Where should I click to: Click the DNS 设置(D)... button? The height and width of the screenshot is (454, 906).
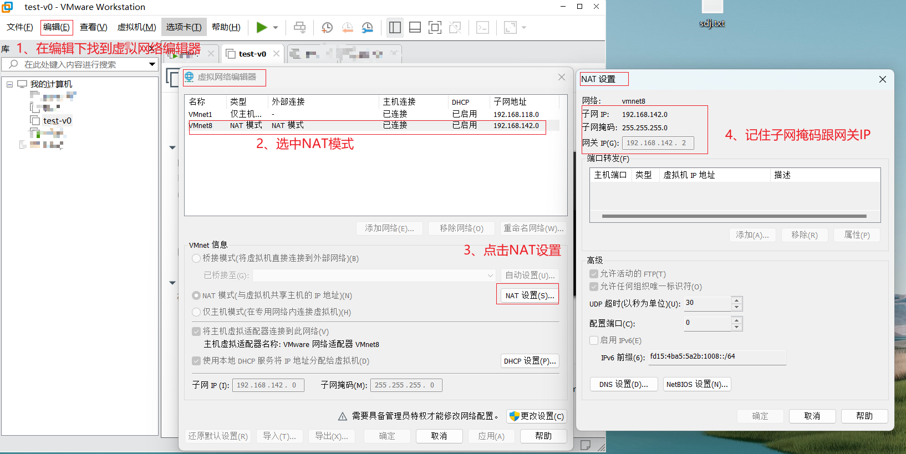pos(624,384)
